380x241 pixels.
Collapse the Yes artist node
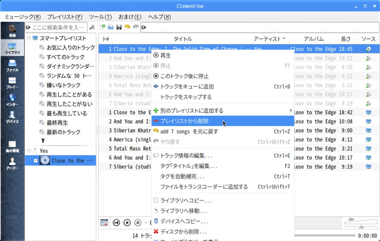(29, 151)
